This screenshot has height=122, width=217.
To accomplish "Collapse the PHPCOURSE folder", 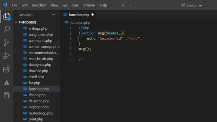I will tap(16, 23).
